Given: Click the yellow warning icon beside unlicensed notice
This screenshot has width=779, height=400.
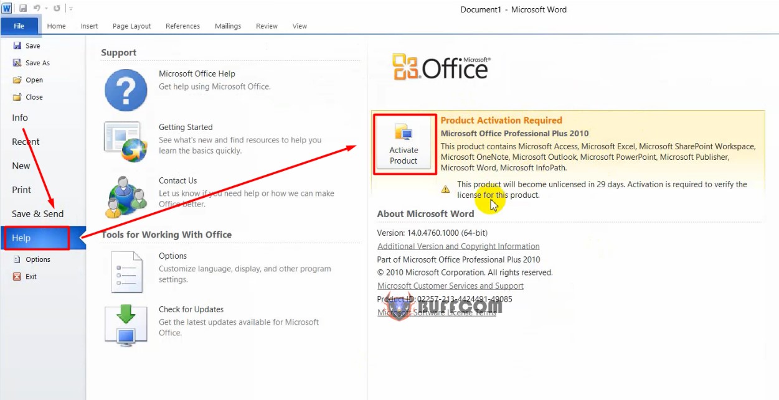Looking at the screenshot, I should coord(445,188).
